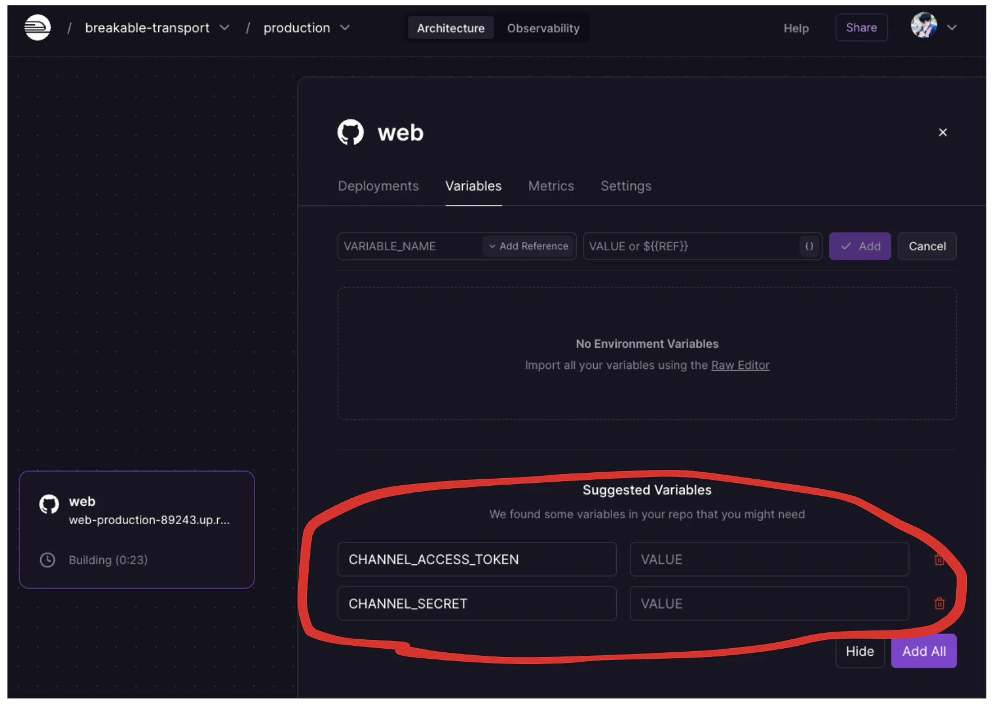Focus the CHANNEL_SECRET value field
Viewport: 994px width, 706px height.
[769, 603]
